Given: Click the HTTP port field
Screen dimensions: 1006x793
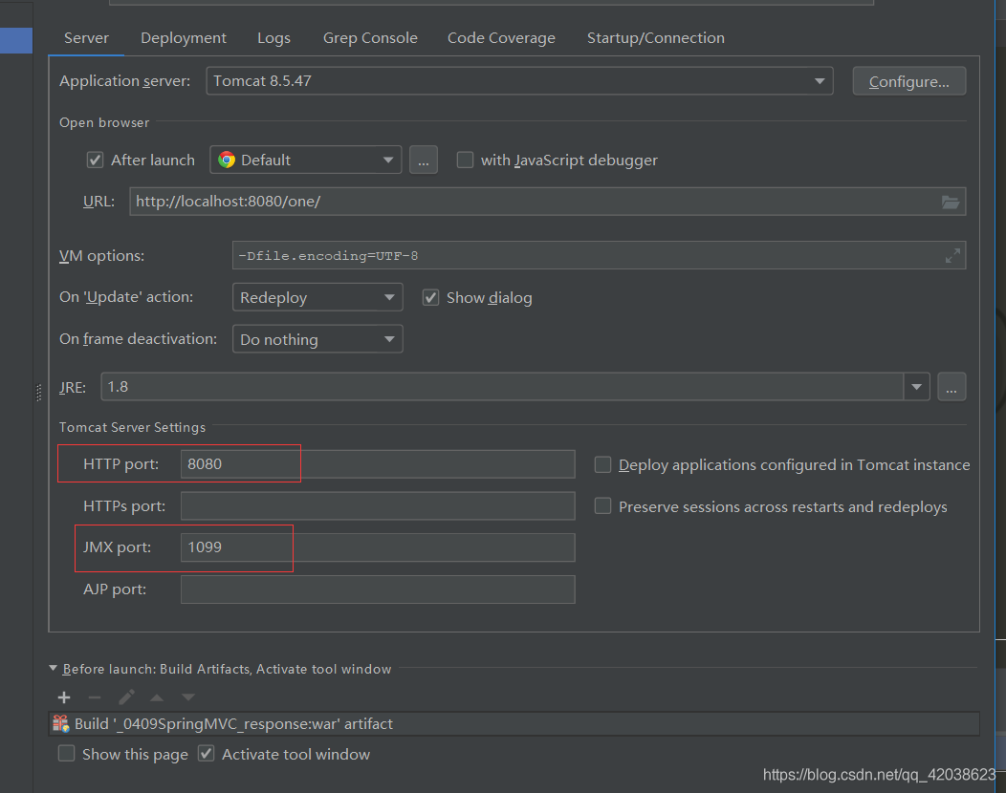Looking at the screenshot, I should [377, 464].
